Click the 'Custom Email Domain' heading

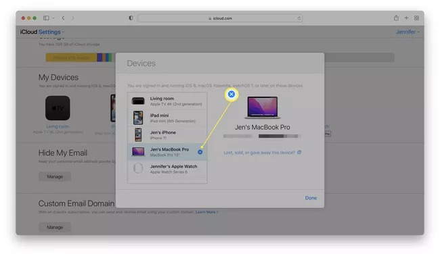point(76,203)
